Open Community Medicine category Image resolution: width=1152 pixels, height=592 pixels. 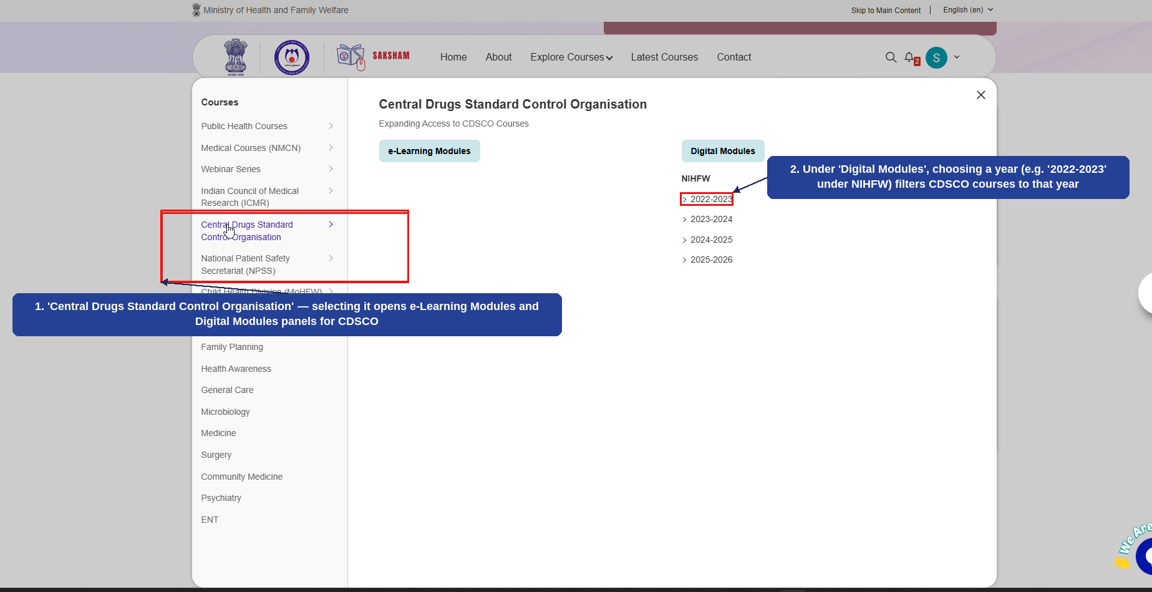(x=241, y=477)
